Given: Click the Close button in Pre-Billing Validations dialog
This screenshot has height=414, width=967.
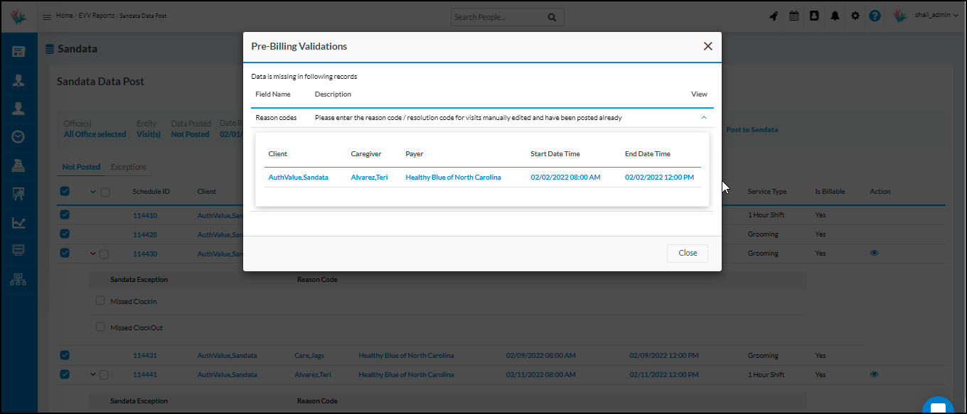Looking at the screenshot, I should click(687, 253).
